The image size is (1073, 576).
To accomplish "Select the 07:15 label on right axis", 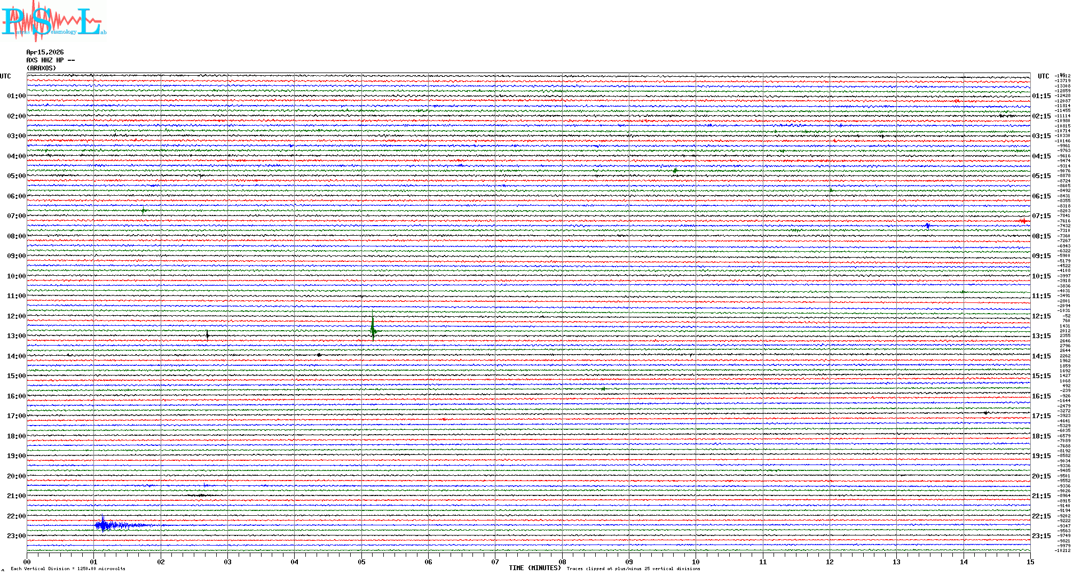I will pyautogui.click(x=1041, y=216).
